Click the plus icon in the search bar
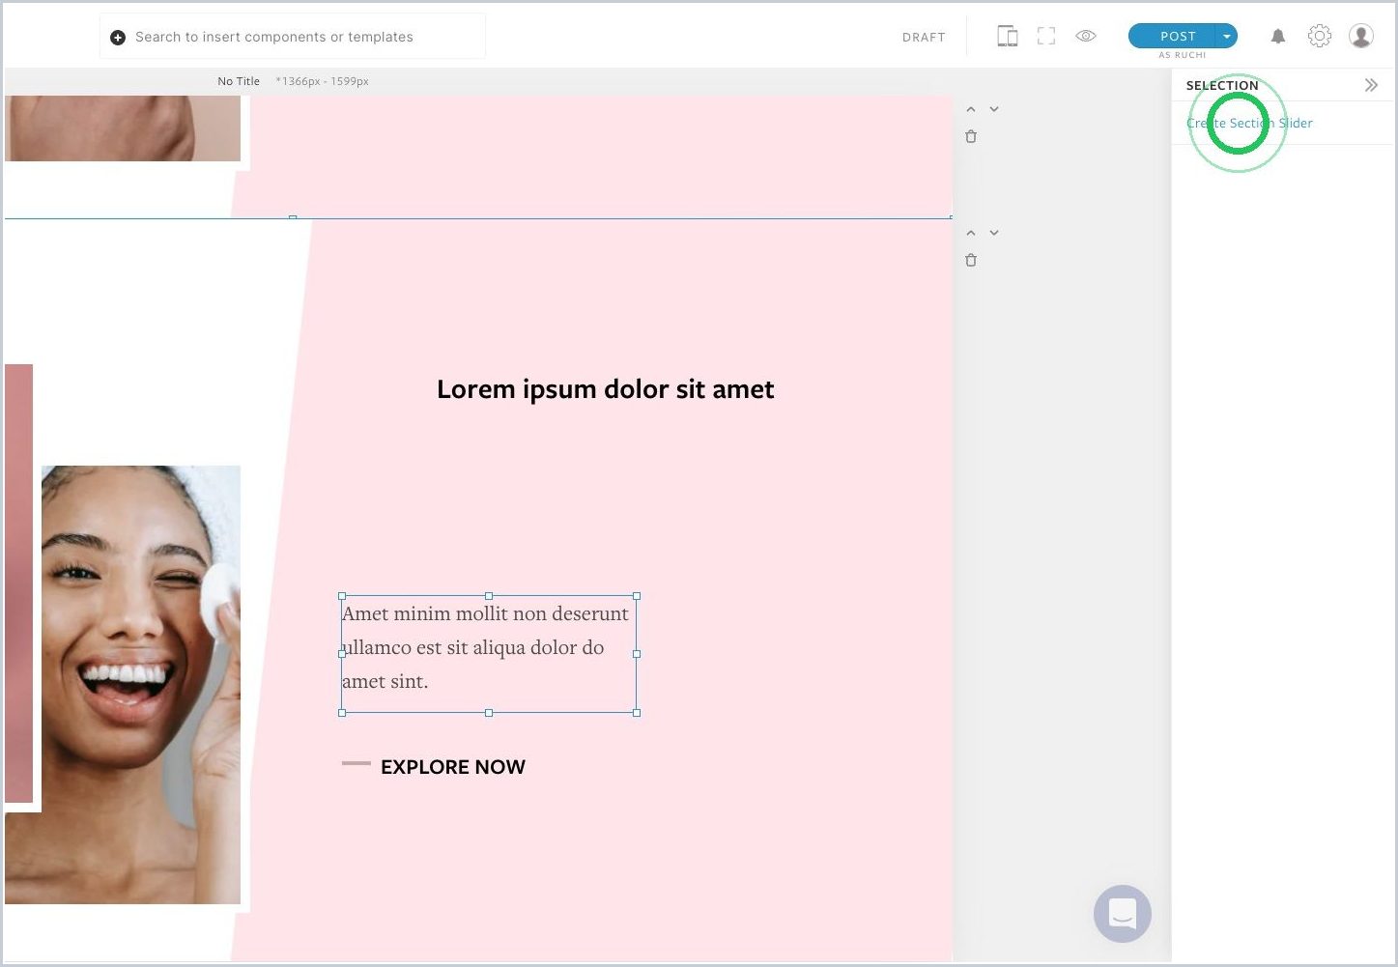This screenshot has height=967, width=1398. click(x=118, y=38)
